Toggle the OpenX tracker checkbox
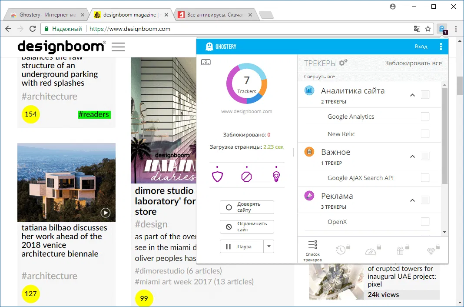The height and width of the screenshot is (307, 464). click(425, 222)
